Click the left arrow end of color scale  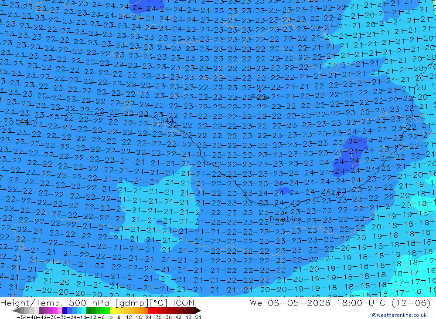16,310
